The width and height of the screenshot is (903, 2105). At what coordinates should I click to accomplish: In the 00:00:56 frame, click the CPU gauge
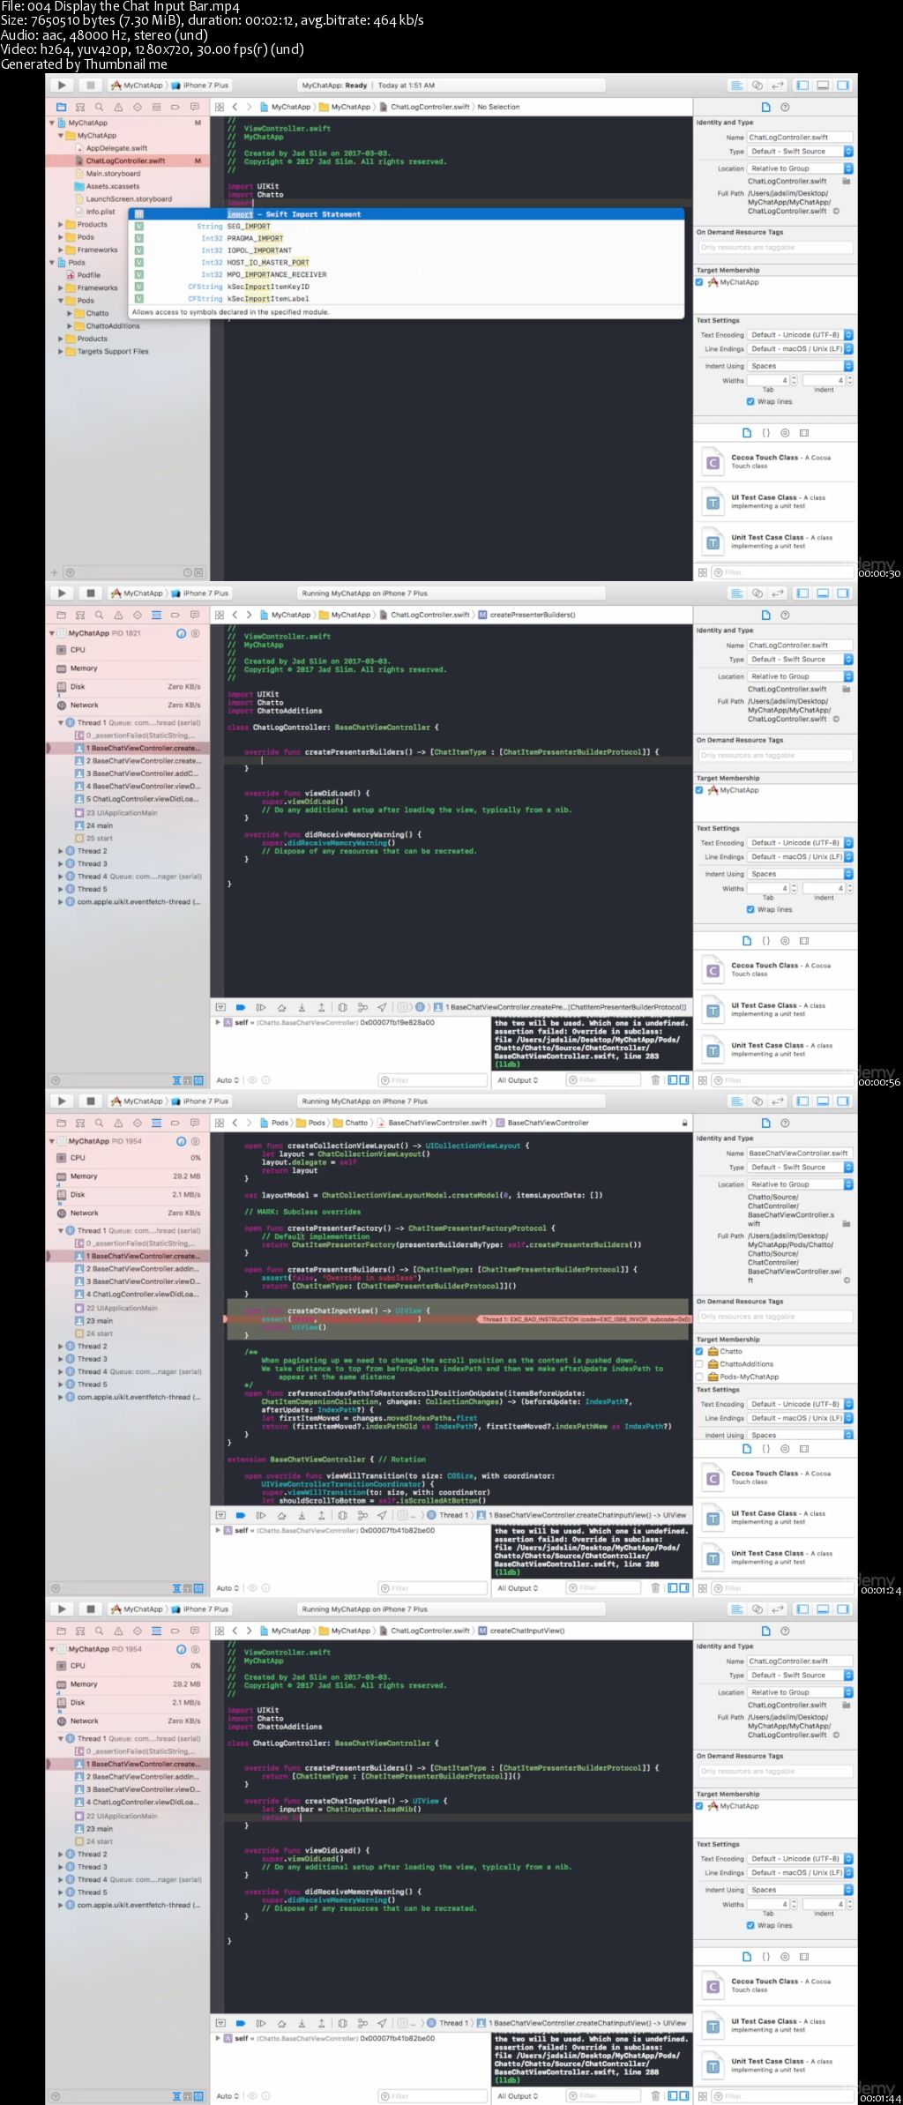pos(128,650)
